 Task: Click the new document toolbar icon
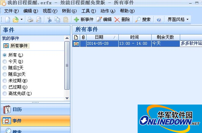(8, 20)
